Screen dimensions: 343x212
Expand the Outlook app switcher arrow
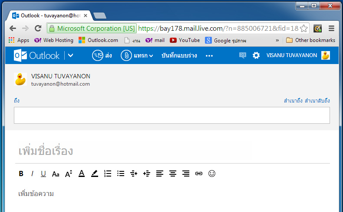tap(71, 55)
